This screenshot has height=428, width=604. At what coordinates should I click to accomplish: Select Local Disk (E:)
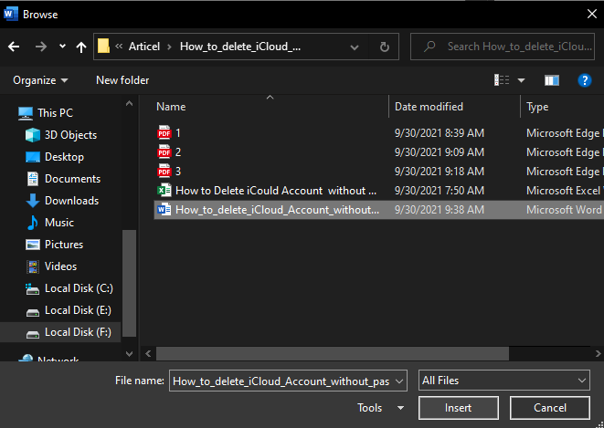[x=69, y=310]
